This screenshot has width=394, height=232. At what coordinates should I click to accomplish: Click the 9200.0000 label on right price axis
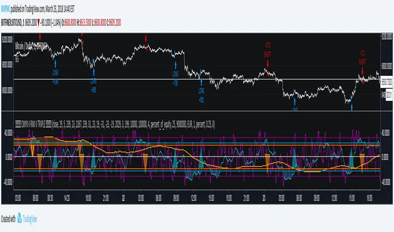click(x=387, y=37)
